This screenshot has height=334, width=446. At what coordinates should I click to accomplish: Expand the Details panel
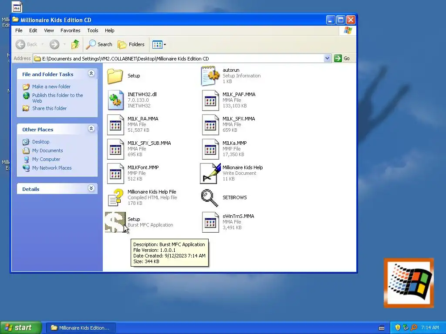click(91, 188)
